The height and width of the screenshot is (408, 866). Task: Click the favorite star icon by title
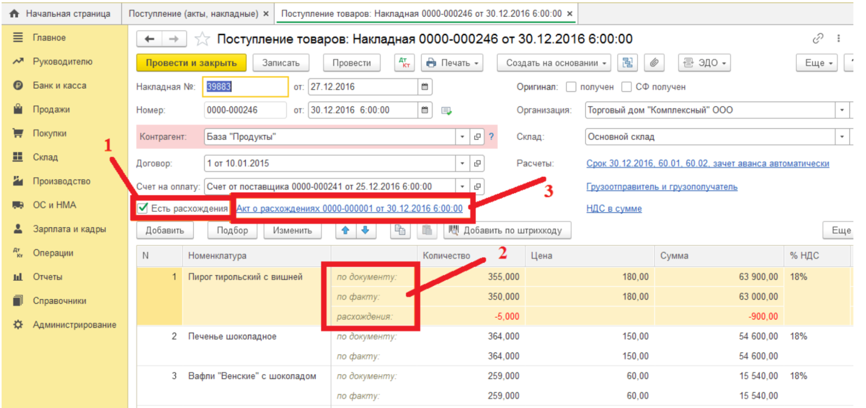pos(202,39)
